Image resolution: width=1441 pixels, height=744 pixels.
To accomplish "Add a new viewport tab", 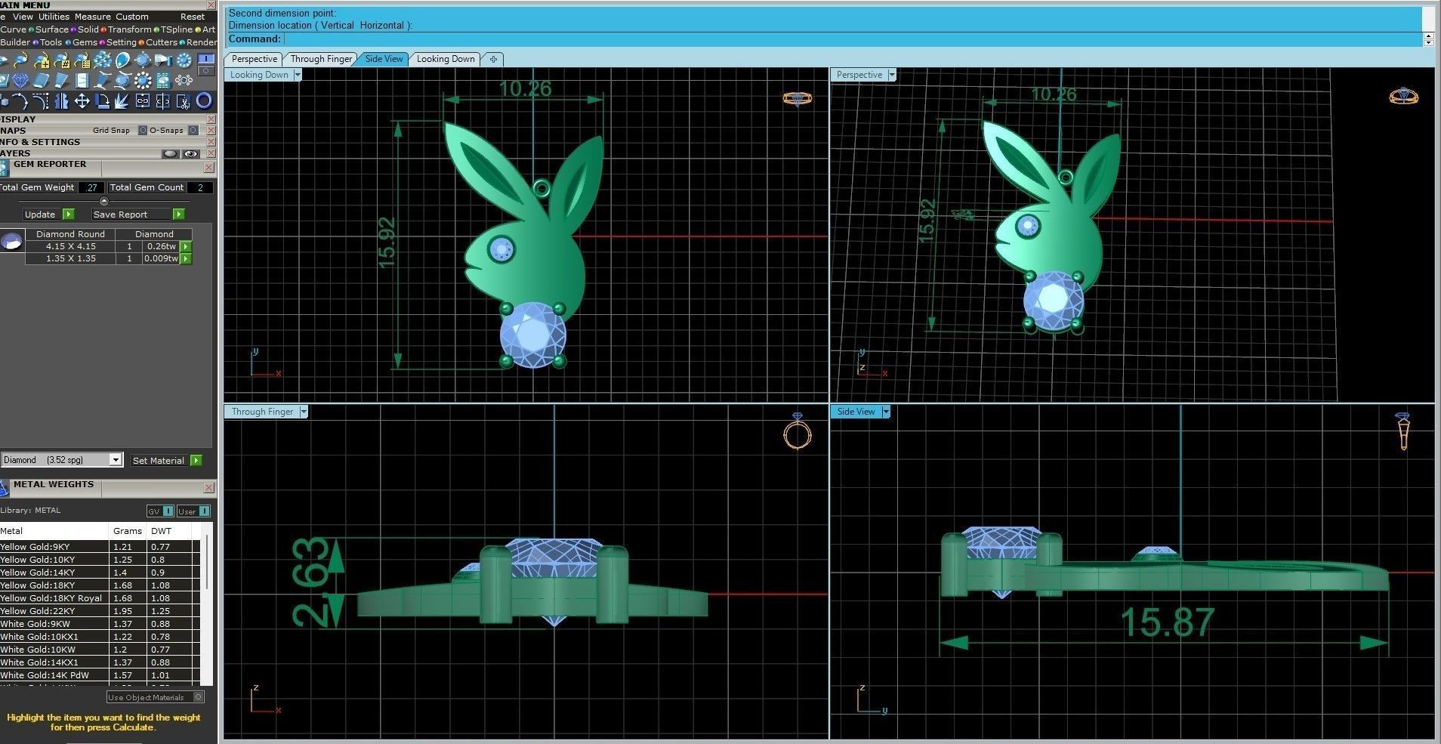I will click(x=493, y=59).
